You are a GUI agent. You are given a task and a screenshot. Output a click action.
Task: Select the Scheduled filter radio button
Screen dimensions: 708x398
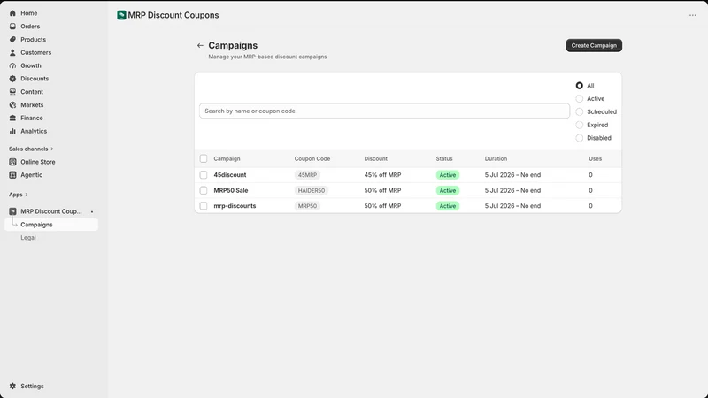580,111
